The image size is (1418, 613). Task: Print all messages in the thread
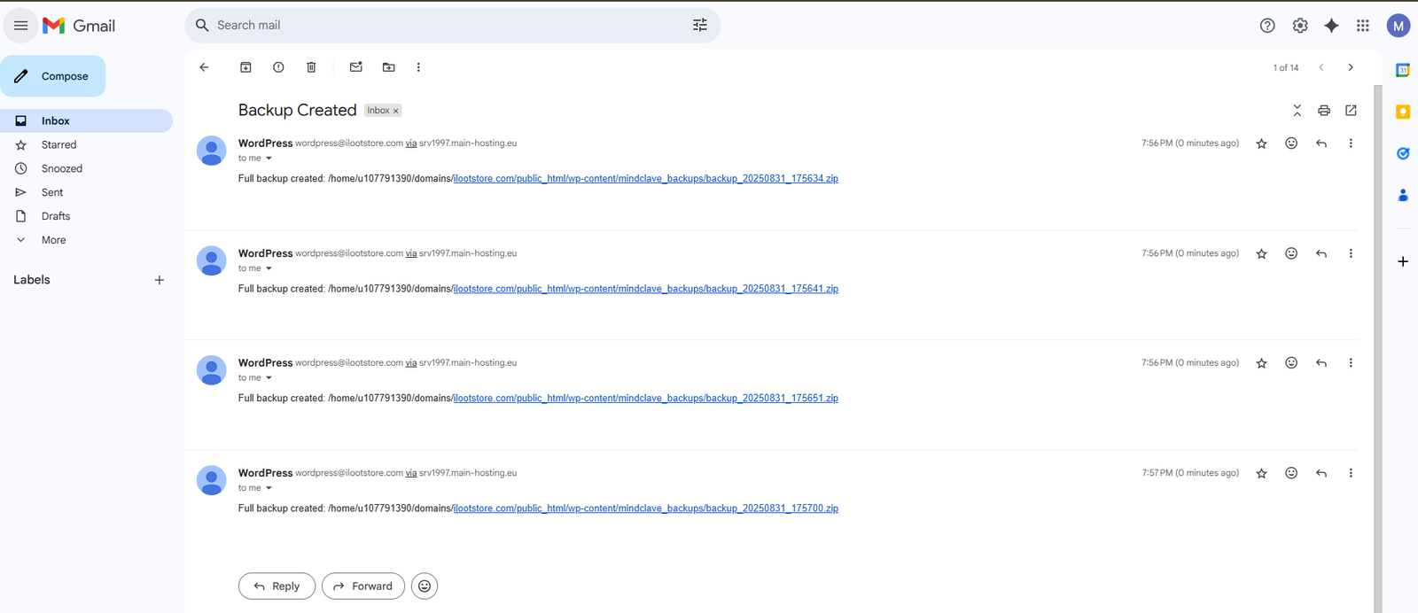pyautogui.click(x=1323, y=111)
